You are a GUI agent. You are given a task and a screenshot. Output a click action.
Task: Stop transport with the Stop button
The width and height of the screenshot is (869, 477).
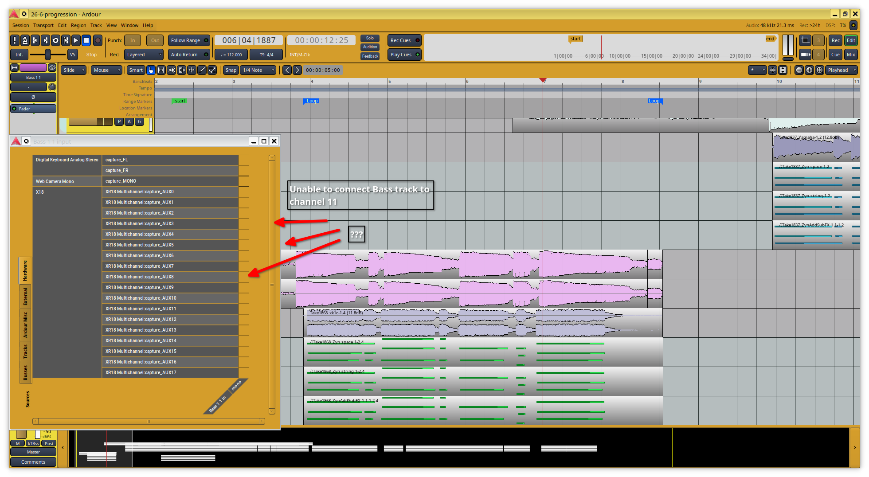point(86,40)
